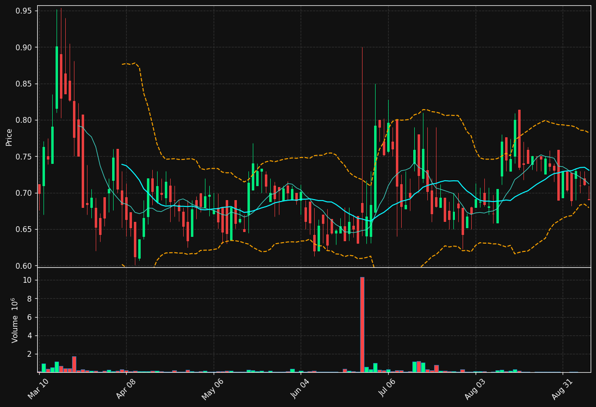This screenshot has width=596, height=407.
Task: Click the 0.85 price axis label
Action: 24,84
